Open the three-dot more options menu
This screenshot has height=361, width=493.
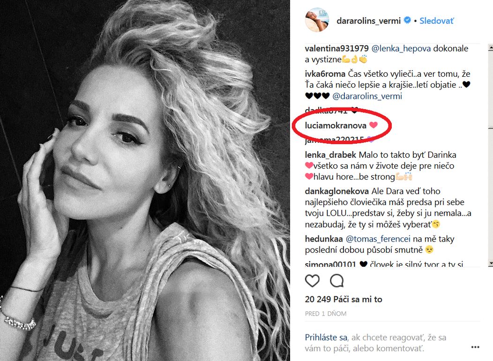coord(475,347)
